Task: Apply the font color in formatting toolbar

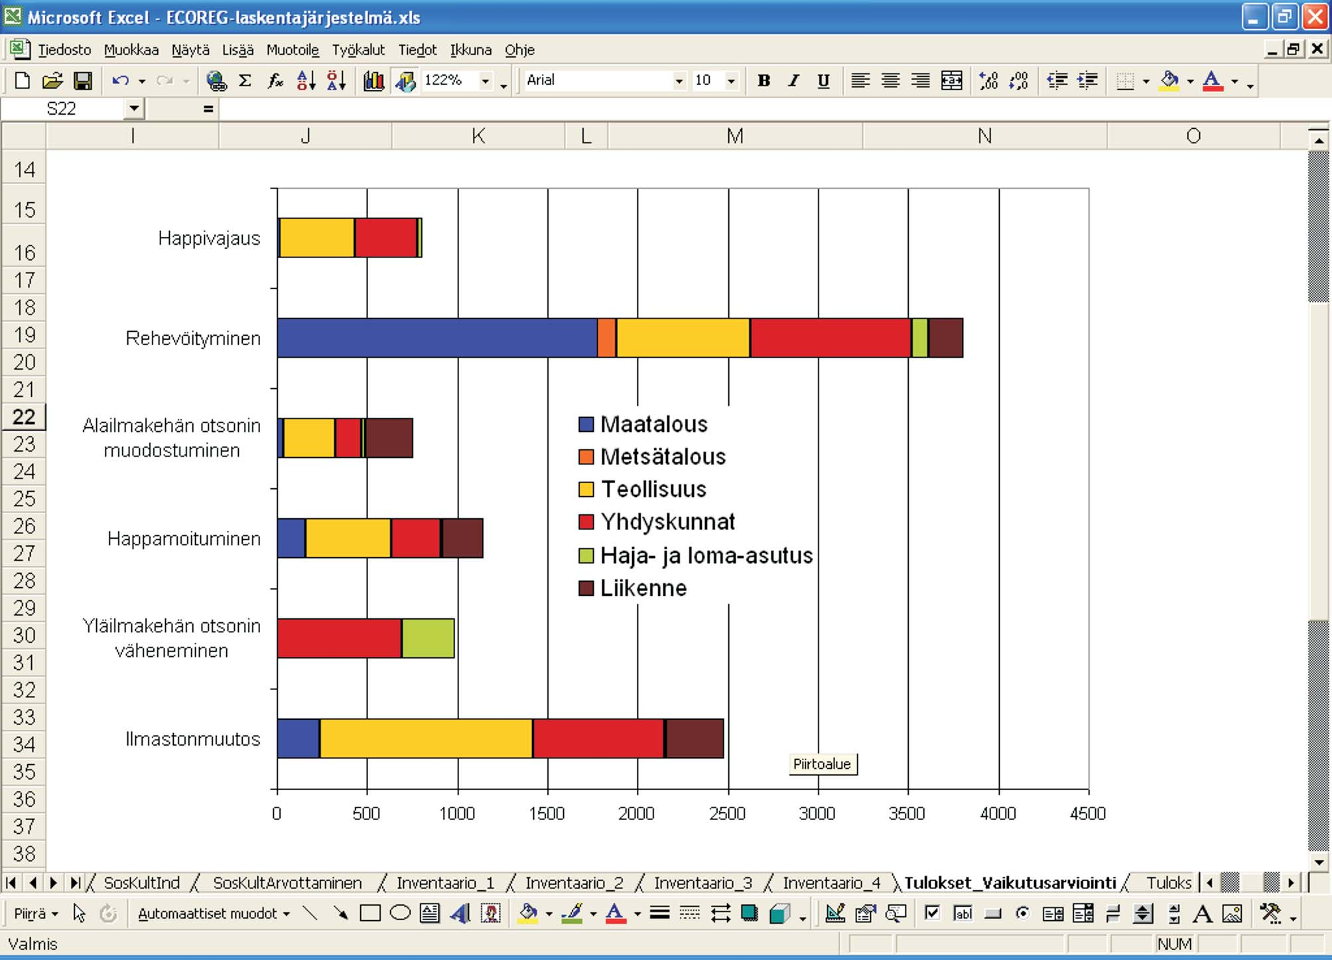Action: 1213,81
